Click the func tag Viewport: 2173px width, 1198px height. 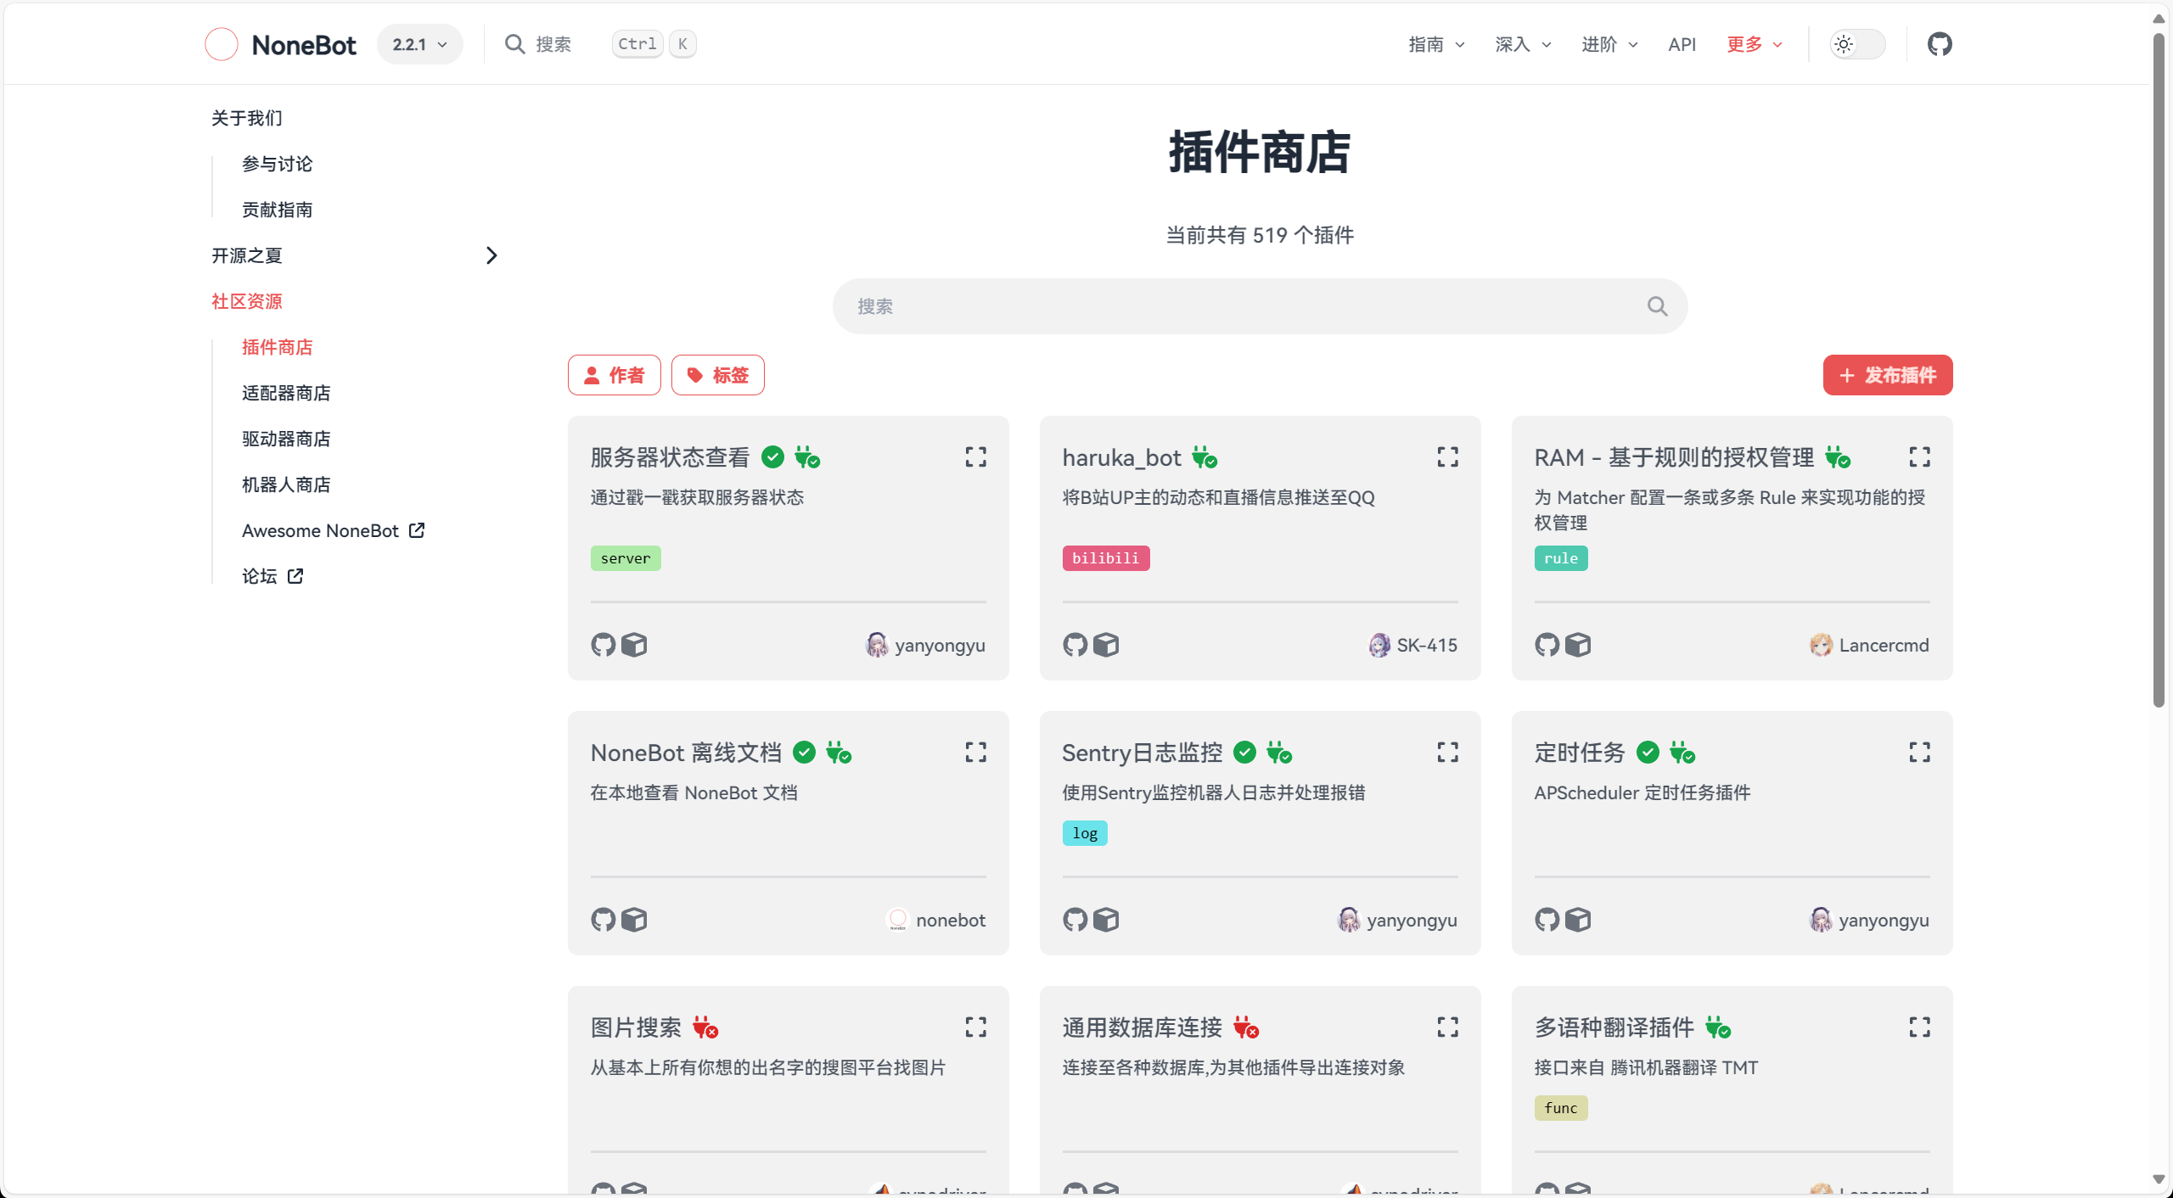[x=1561, y=1108]
